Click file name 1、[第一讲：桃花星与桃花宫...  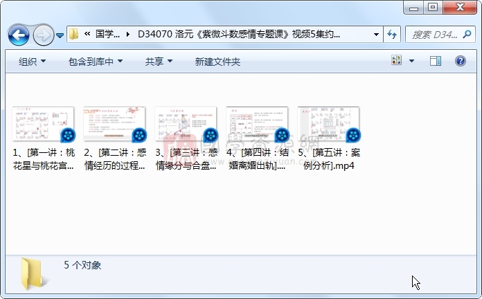pos(44,159)
